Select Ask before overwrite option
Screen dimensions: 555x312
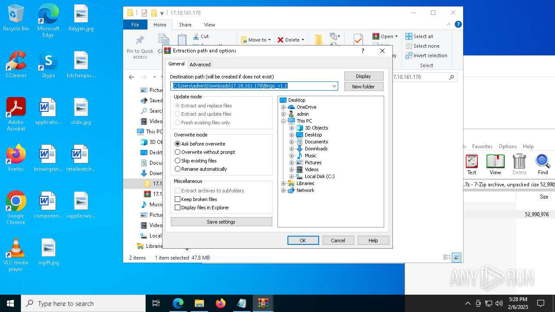pyautogui.click(x=200, y=143)
